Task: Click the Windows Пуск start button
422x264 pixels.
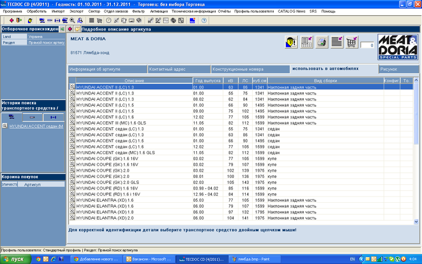Action: (15, 259)
